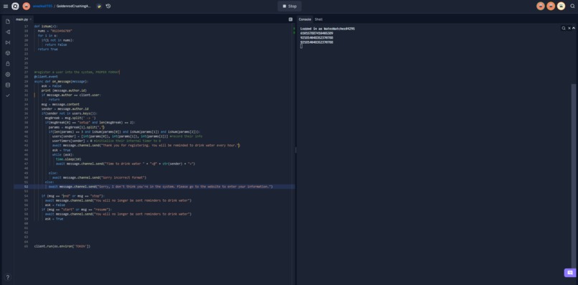
Task: Click the 'Logged in as WaterWatcher#4295' output
Action: (x=328, y=29)
